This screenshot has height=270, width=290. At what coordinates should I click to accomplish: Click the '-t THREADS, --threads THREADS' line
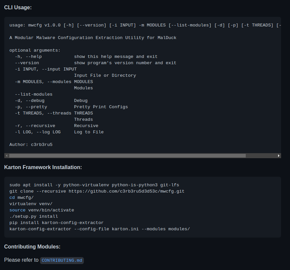[54, 113]
